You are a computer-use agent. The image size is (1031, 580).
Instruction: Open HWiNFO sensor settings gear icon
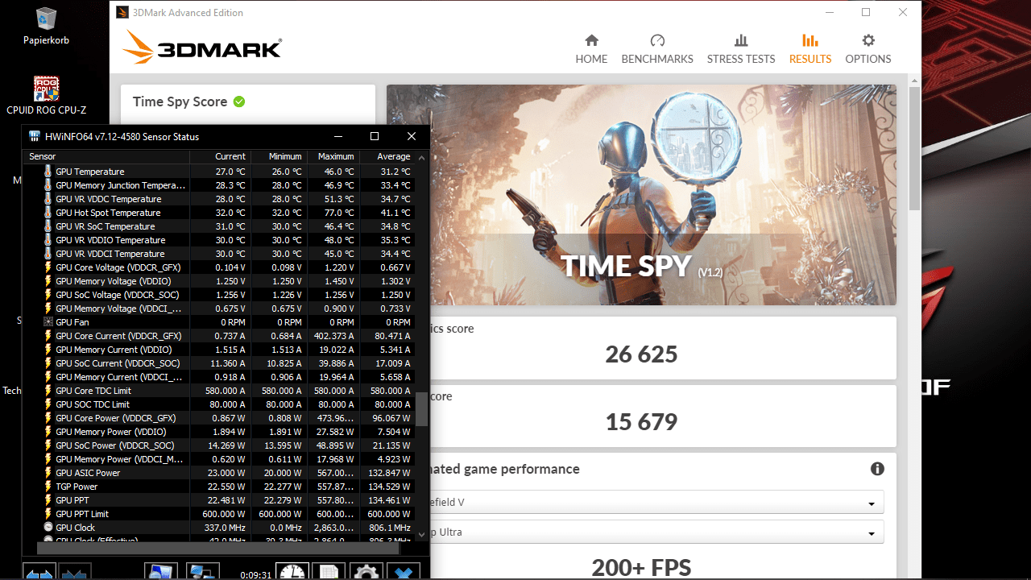366,572
